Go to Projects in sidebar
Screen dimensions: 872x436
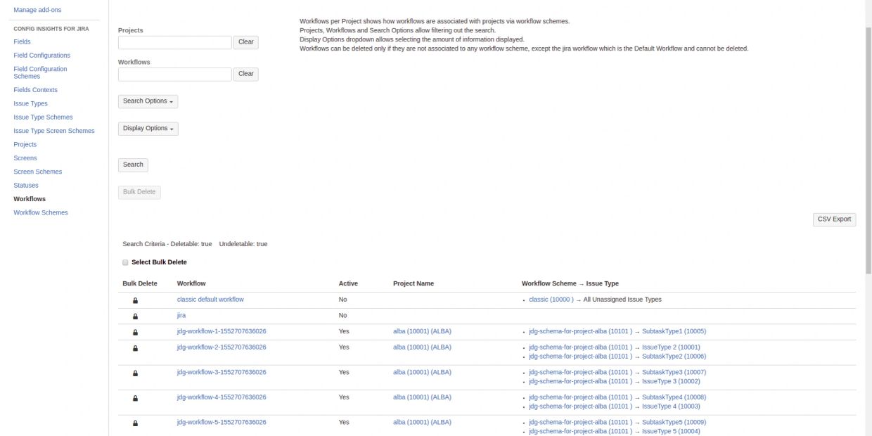25,144
